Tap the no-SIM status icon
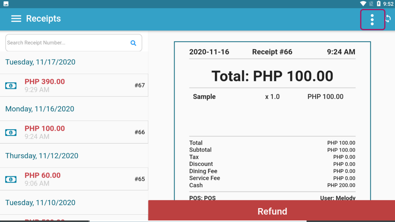The height and width of the screenshot is (222, 395). [371, 4]
